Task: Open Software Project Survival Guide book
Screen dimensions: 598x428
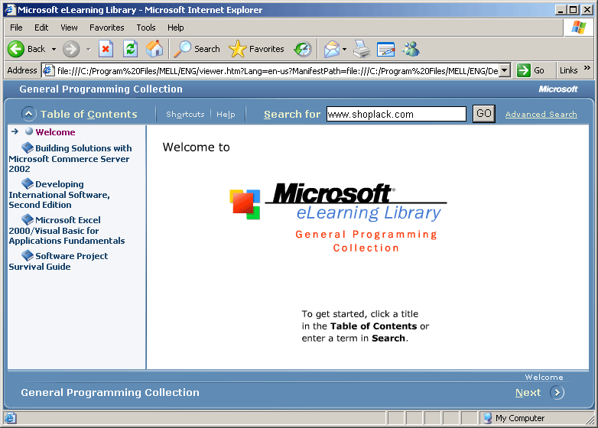Action: point(58,261)
